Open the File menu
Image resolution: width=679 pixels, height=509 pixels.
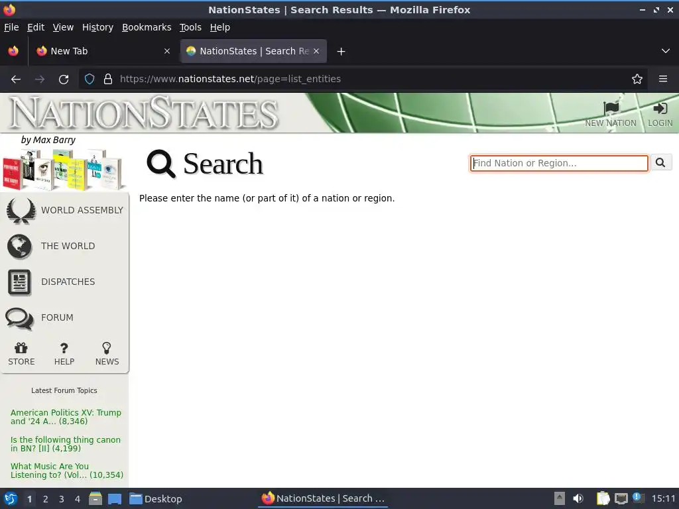[11, 27]
